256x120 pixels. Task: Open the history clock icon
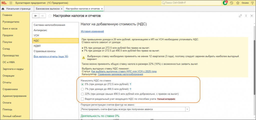231,3
